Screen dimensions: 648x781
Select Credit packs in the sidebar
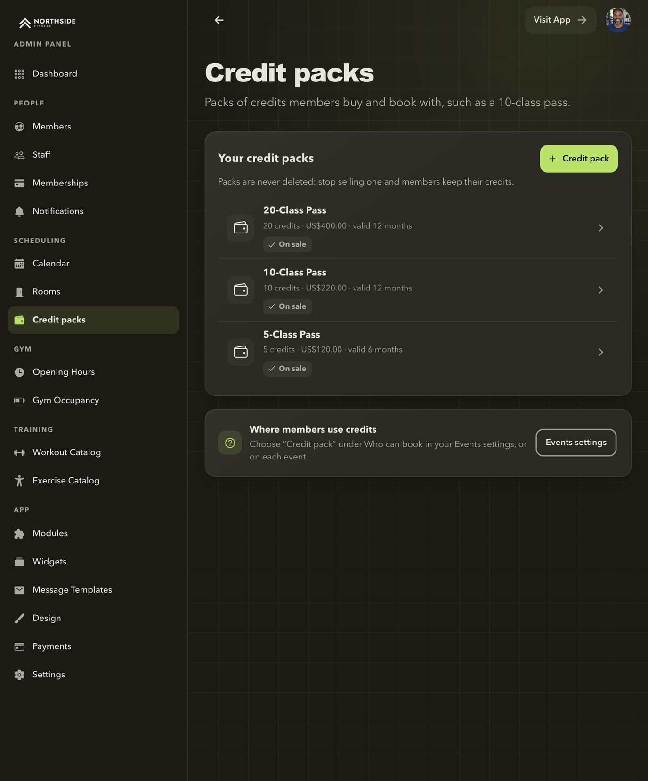click(x=93, y=320)
